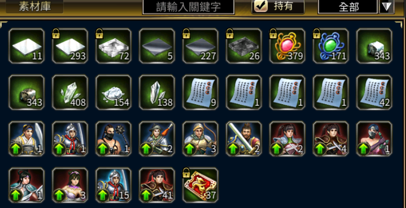Expand the dropdown arrow next to 全部

coord(387,7)
